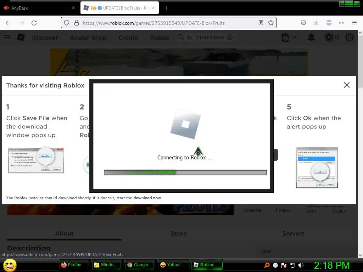This screenshot has width=363, height=272.
Task: Reload the page with the refresh icon
Action: pos(34,23)
